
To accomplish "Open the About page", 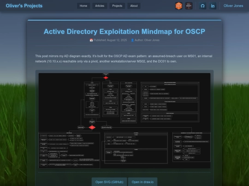I will [x=134, y=6].
